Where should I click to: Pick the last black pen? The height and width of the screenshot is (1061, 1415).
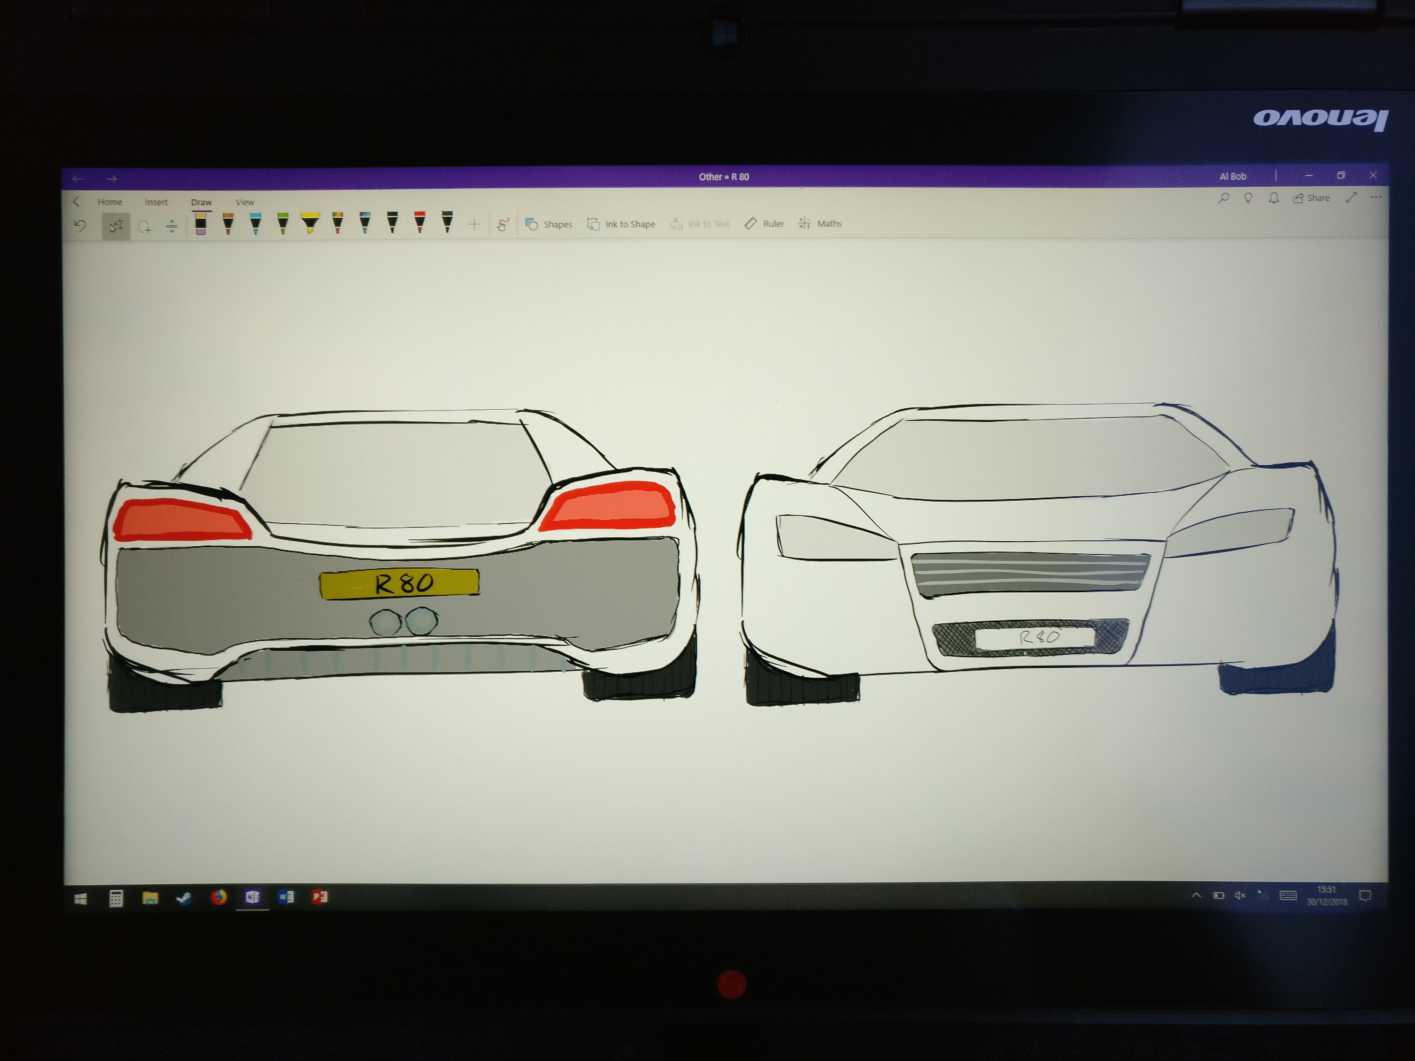click(447, 223)
